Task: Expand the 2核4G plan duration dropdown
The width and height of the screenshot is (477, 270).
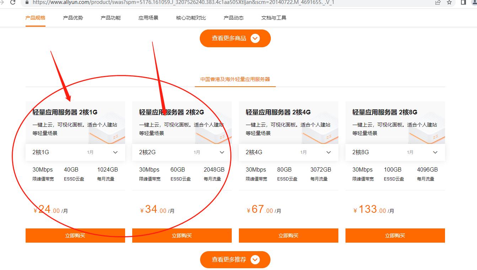Action: click(x=328, y=152)
